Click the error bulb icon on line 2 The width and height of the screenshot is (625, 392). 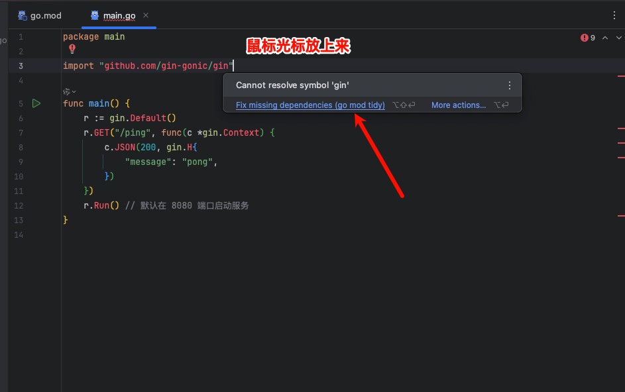pos(72,48)
